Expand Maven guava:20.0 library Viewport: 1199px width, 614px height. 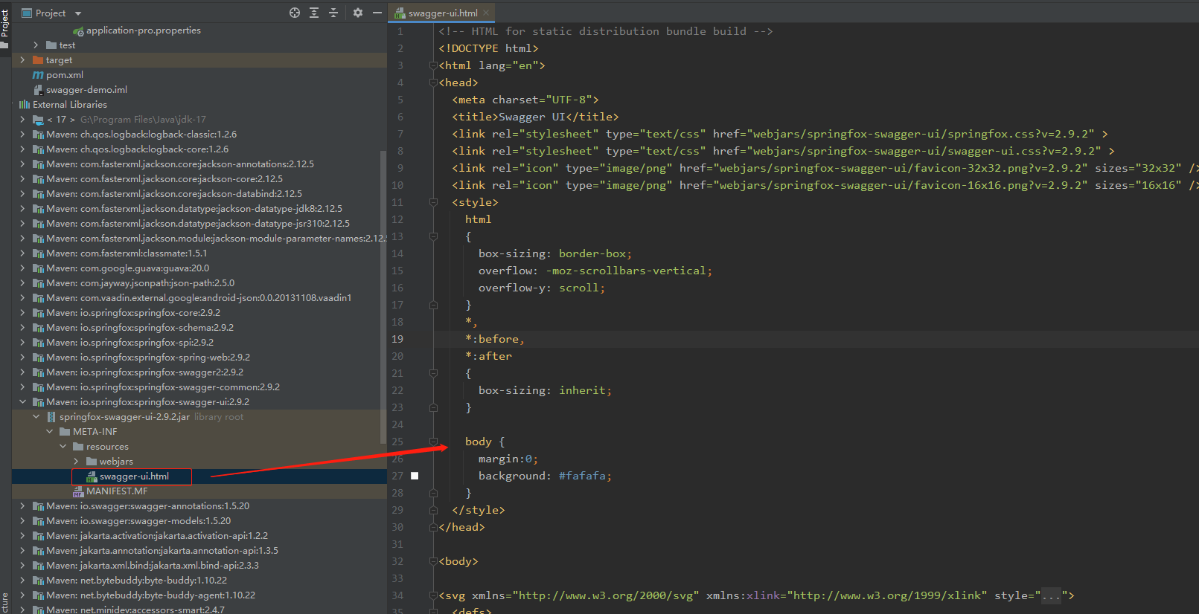[22, 268]
